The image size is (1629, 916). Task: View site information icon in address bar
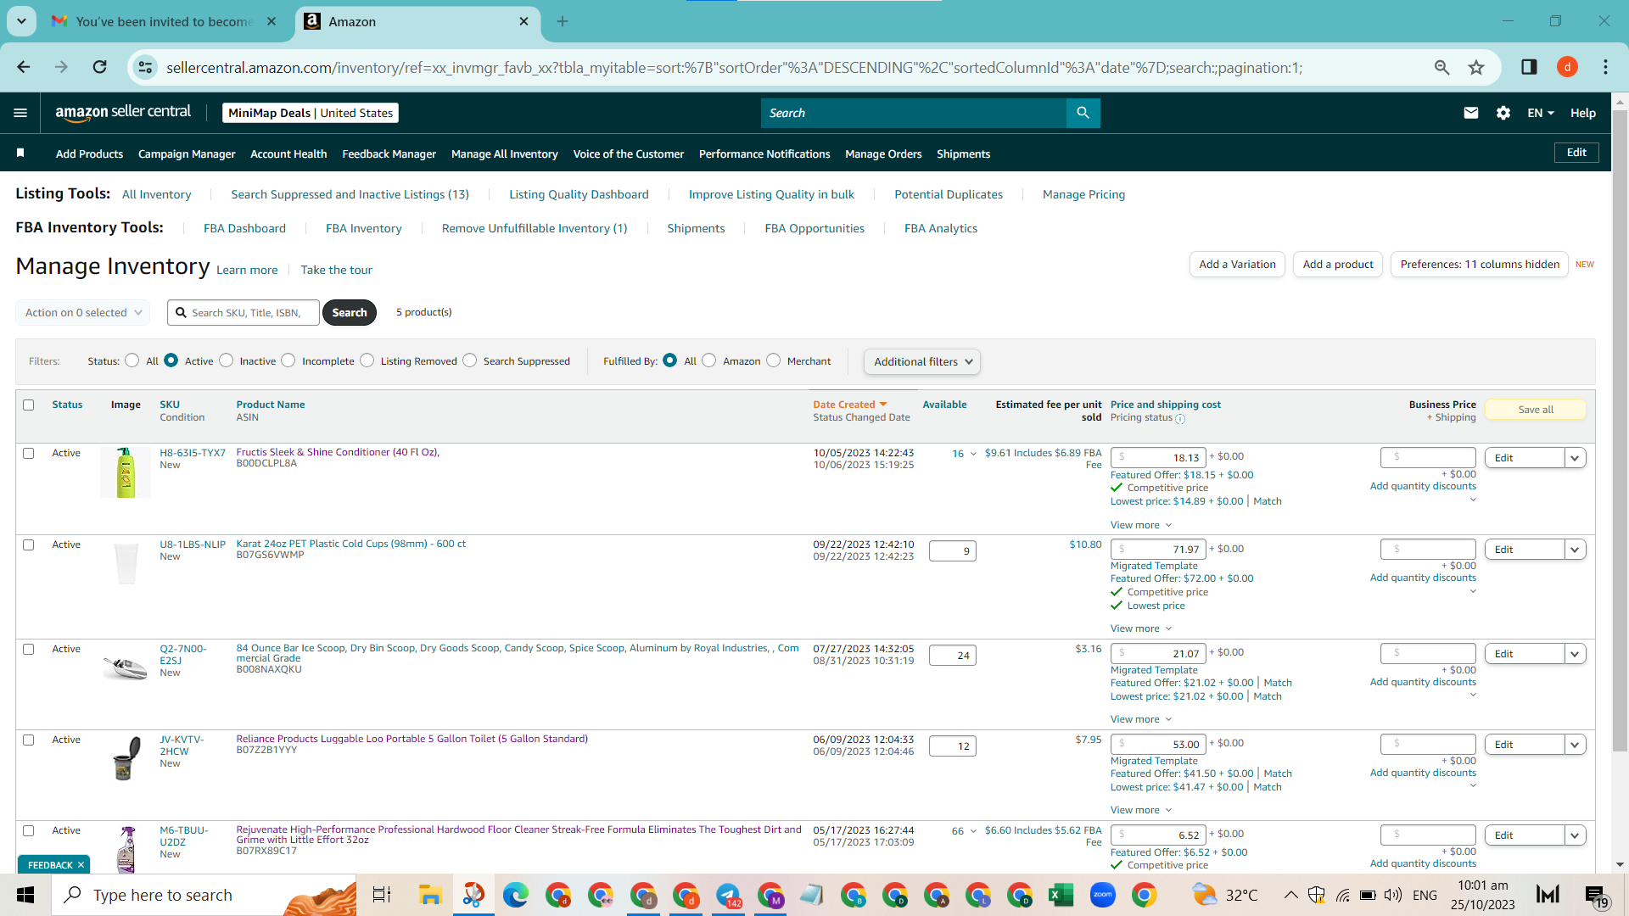click(x=146, y=67)
